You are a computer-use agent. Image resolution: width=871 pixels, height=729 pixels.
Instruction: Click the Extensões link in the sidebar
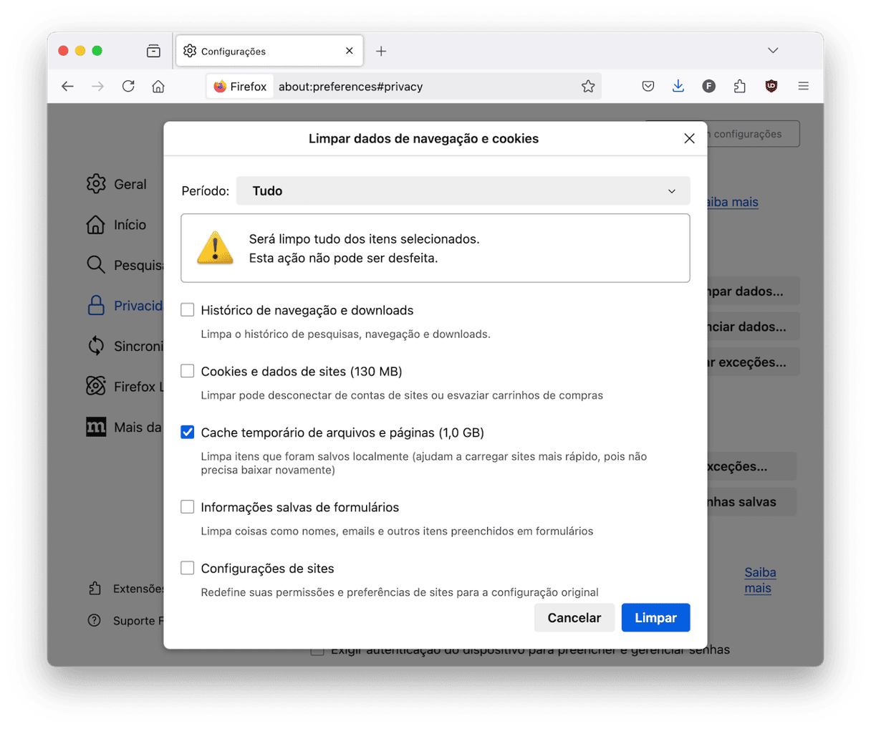127,589
